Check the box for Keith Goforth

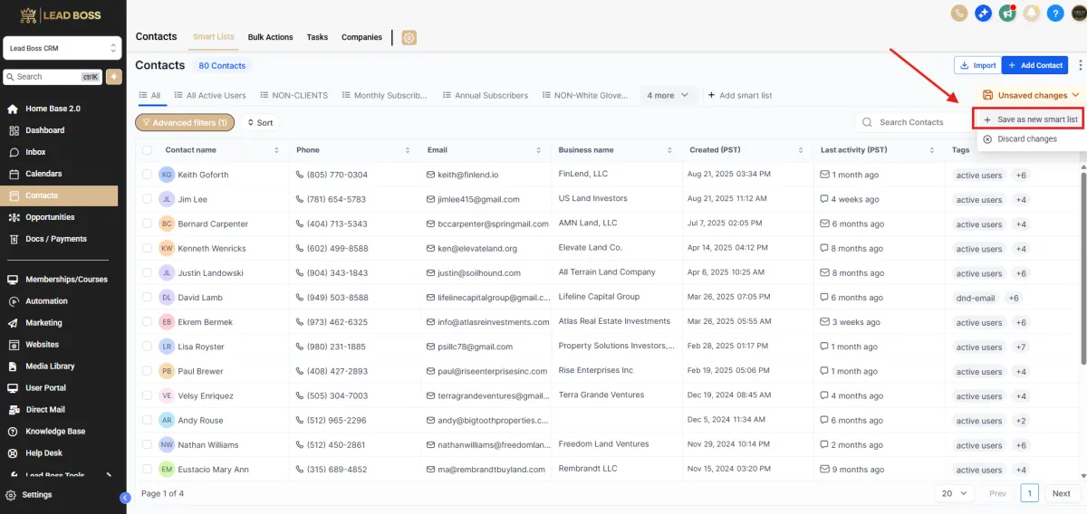coord(147,175)
